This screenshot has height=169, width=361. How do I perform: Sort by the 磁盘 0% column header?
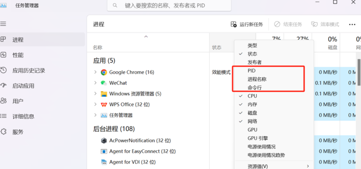pos(326,43)
